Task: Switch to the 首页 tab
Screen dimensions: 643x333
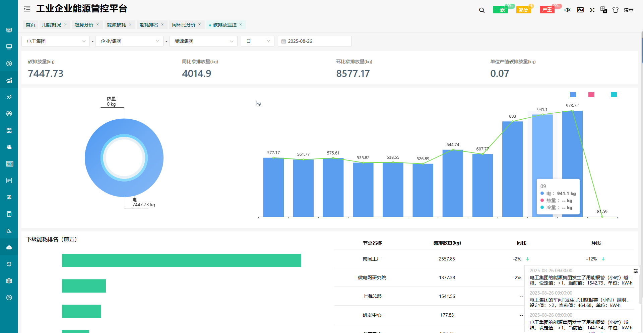Action: [x=30, y=25]
